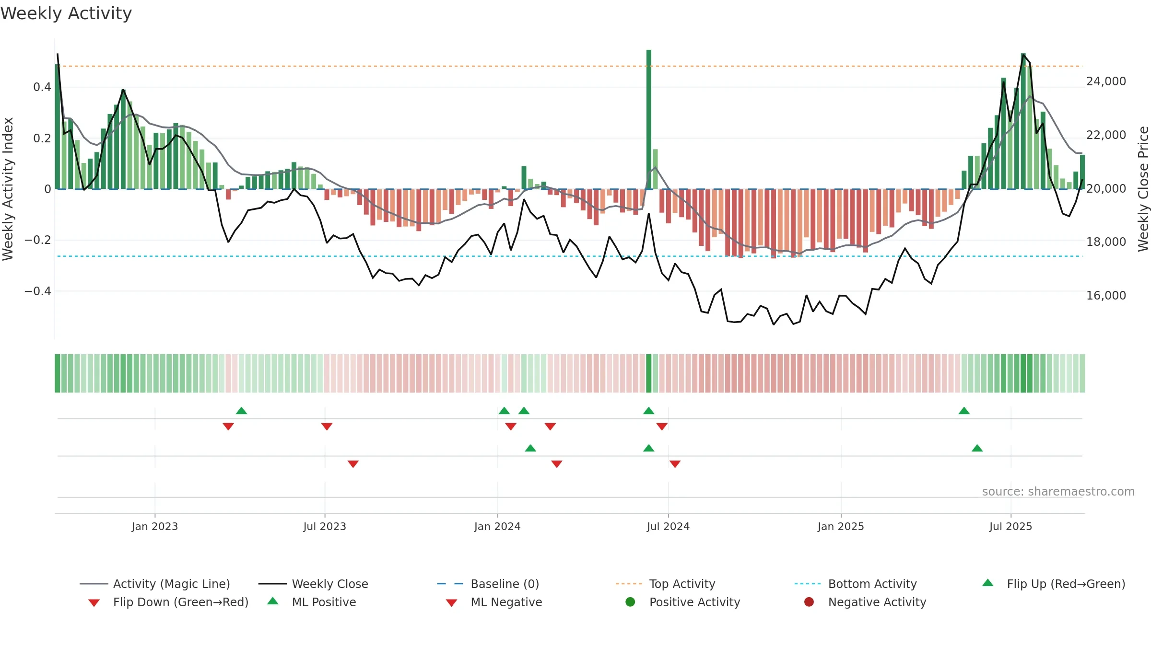Toggle the ML Negative legend entry
Screen dimensions: 1151x647
point(494,602)
